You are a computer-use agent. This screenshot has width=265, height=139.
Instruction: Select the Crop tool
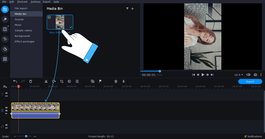(x=62, y=81)
